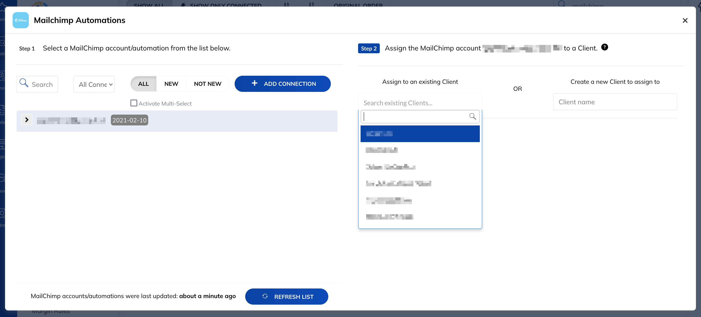Open the All Connections dropdown
The image size is (701, 317).
pyautogui.click(x=94, y=84)
